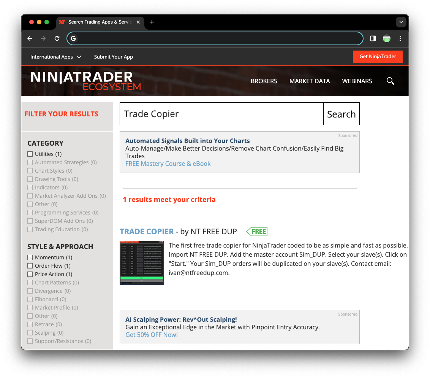Check the Order Flow (1) checkbox
Screen dimensions: 430x378
point(30,266)
